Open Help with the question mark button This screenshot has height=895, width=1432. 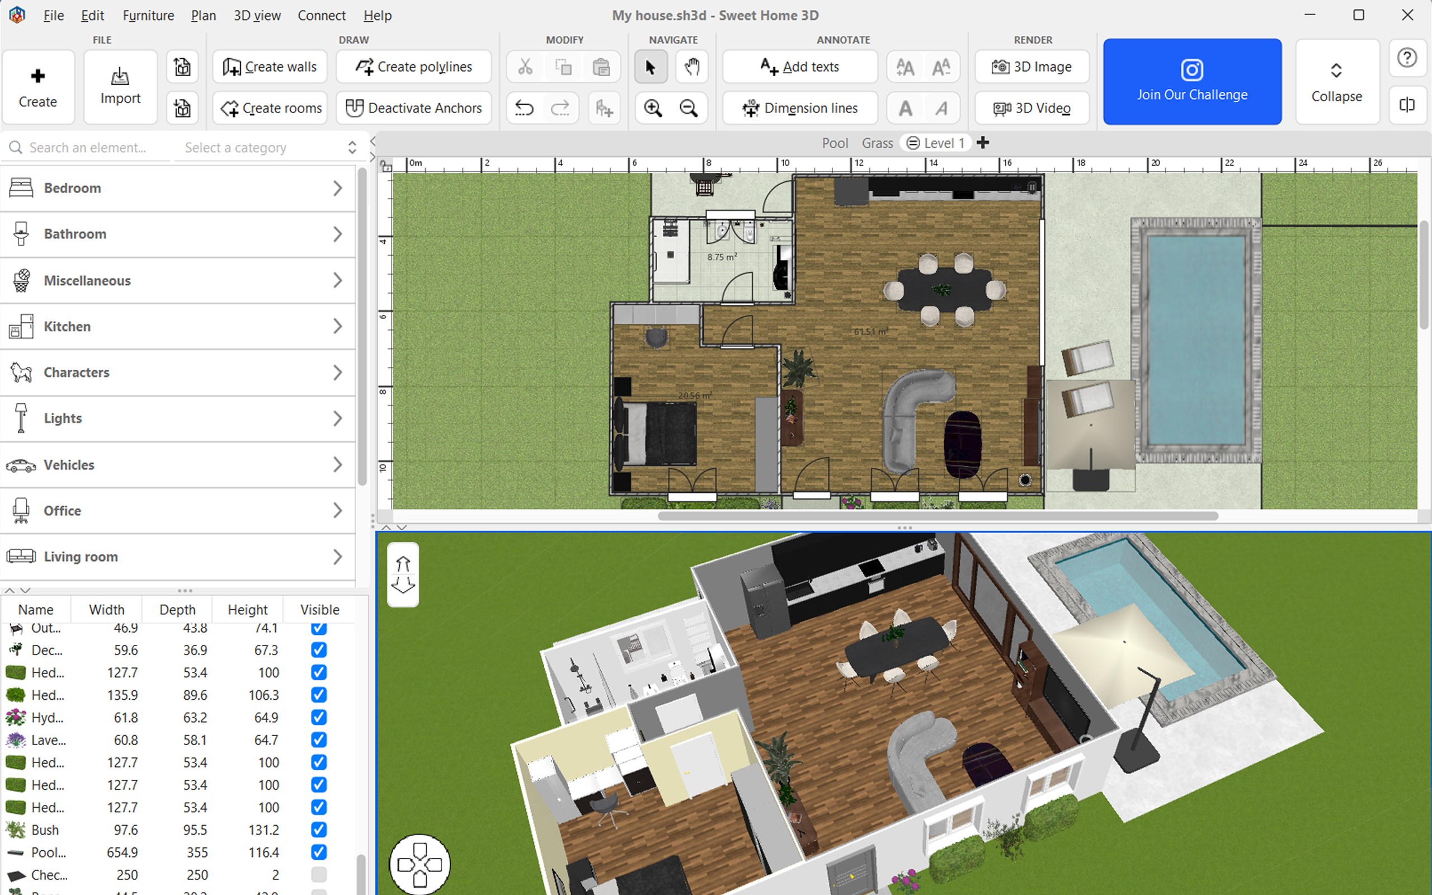pyautogui.click(x=1407, y=58)
